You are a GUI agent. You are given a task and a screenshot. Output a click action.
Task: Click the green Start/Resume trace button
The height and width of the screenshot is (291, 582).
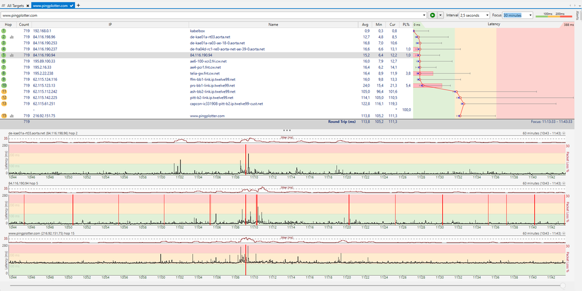click(x=432, y=15)
